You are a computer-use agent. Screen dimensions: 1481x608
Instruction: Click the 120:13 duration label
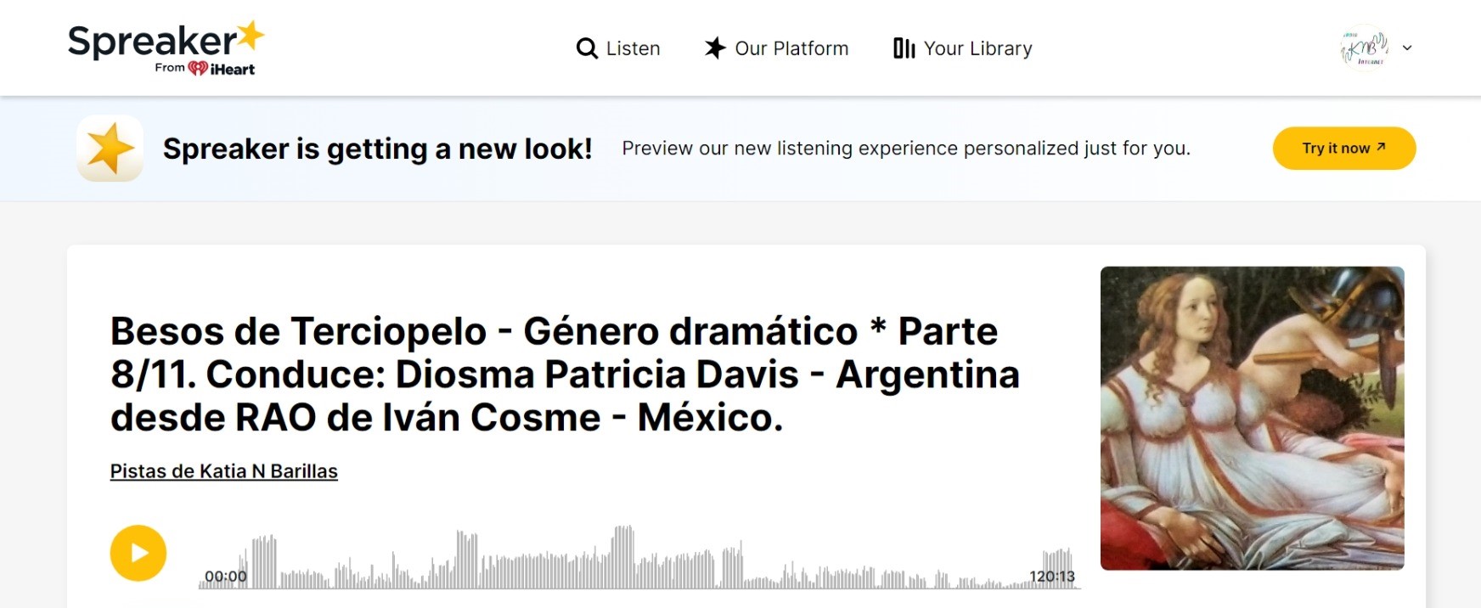[x=1052, y=577]
